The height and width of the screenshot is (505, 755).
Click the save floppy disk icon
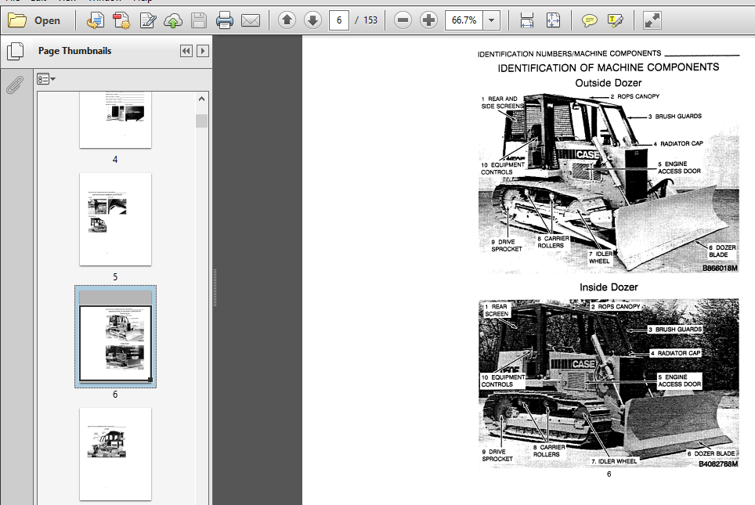[x=198, y=20]
